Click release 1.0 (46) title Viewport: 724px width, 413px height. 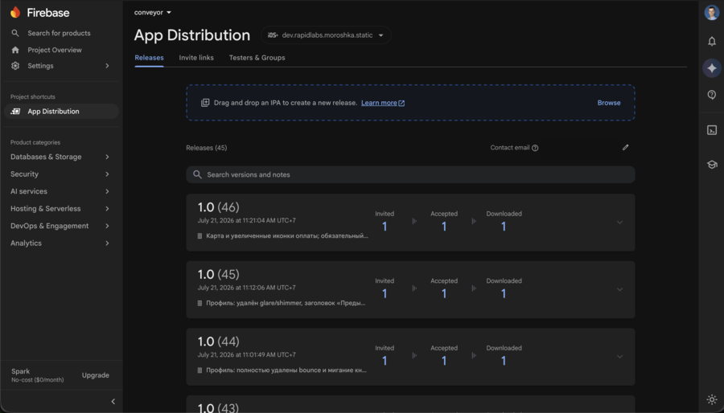pyautogui.click(x=218, y=207)
